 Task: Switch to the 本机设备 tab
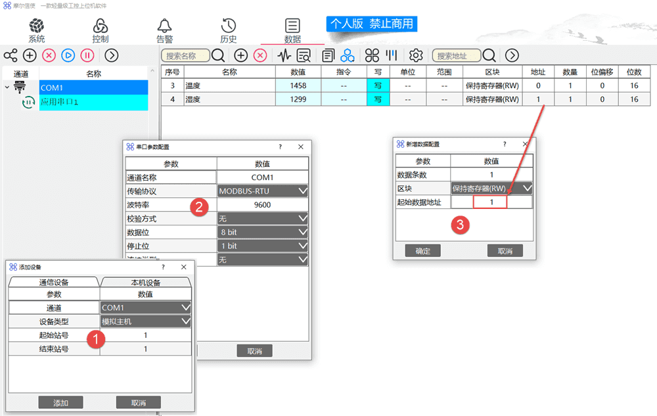pos(145,283)
